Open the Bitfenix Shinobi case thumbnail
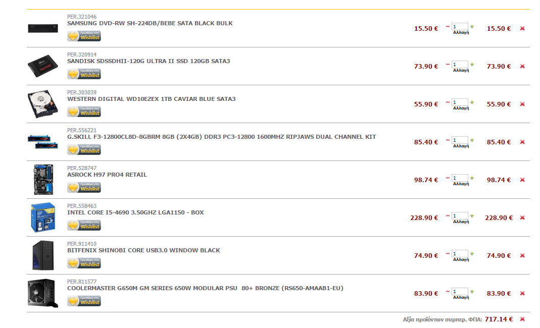The height and width of the screenshot is (328, 540). 43,255
